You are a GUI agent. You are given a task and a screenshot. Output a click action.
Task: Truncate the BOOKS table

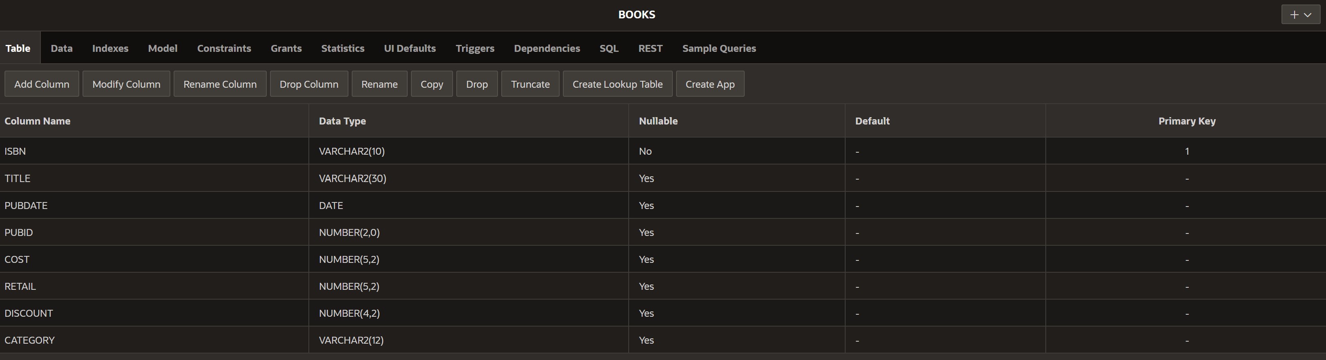tap(530, 84)
